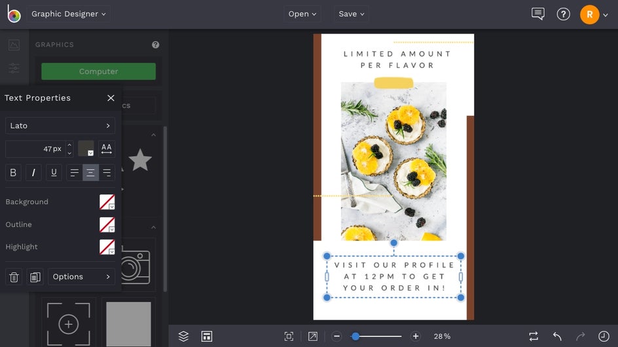Image resolution: width=618 pixels, height=347 pixels.
Task: Select the star graphic
Action: [x=140, y=160]
